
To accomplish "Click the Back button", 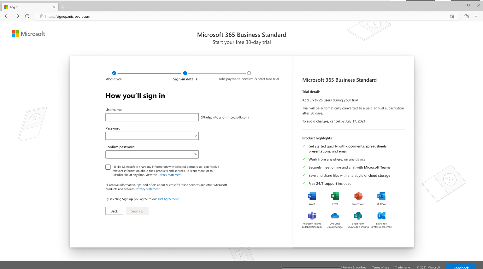I will click(x=114, y=211).
